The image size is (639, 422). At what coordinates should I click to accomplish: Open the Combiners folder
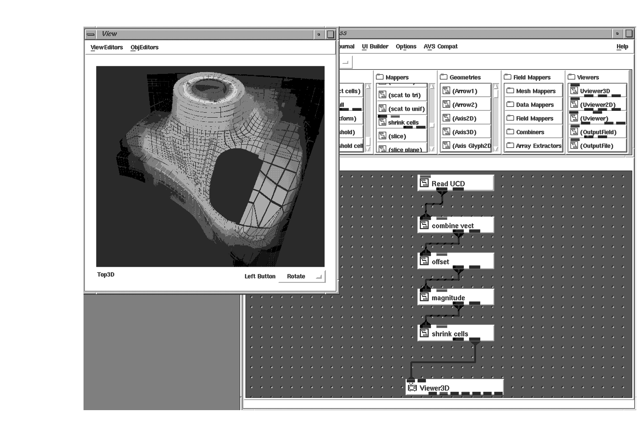(510, 132)
